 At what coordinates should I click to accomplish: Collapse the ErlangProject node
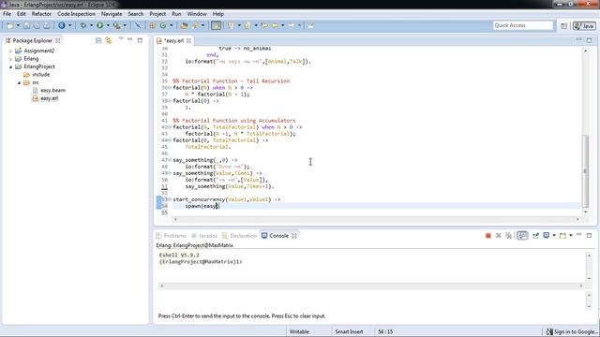tap(10, 66)
